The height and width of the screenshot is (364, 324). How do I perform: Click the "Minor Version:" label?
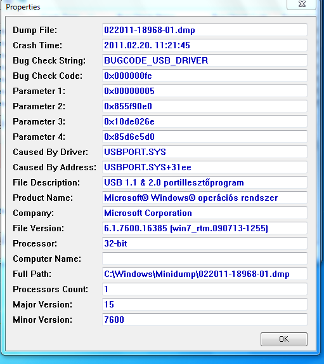pyautogui.click(x=42, y=320)
